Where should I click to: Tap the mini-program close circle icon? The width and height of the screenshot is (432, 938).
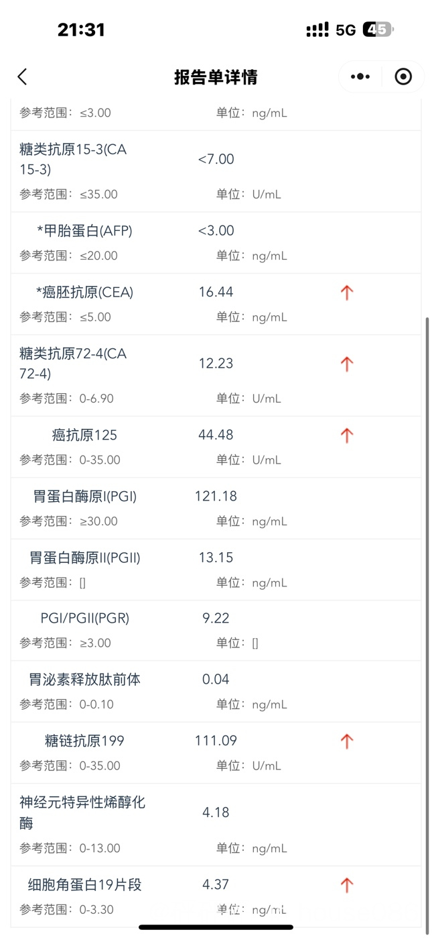[403, 76]
